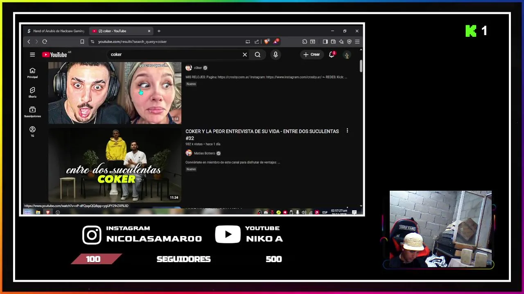The height and width of the screenshot is (294, 524).
Task: Click the ESP language indicator in taskbar
Action: pyautogui.click(x=325, y=212)
